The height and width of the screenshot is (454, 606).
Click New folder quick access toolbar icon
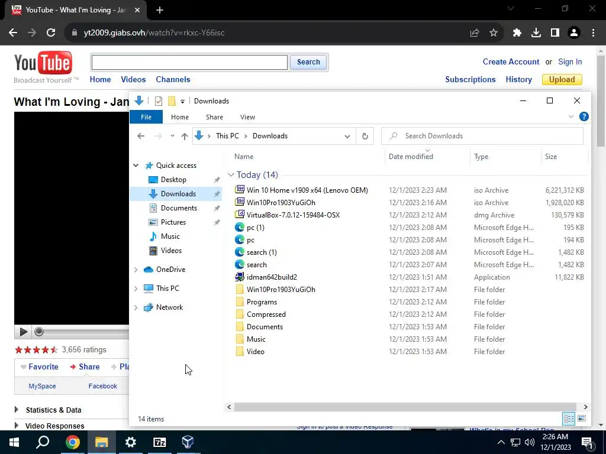[x=172, y=101]
